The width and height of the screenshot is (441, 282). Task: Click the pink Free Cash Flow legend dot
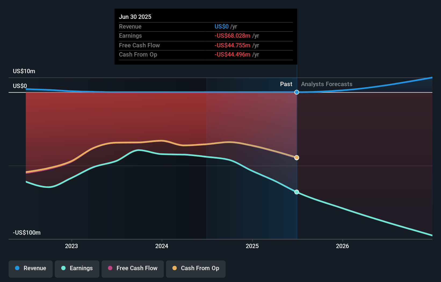click(x=110, y=268)
